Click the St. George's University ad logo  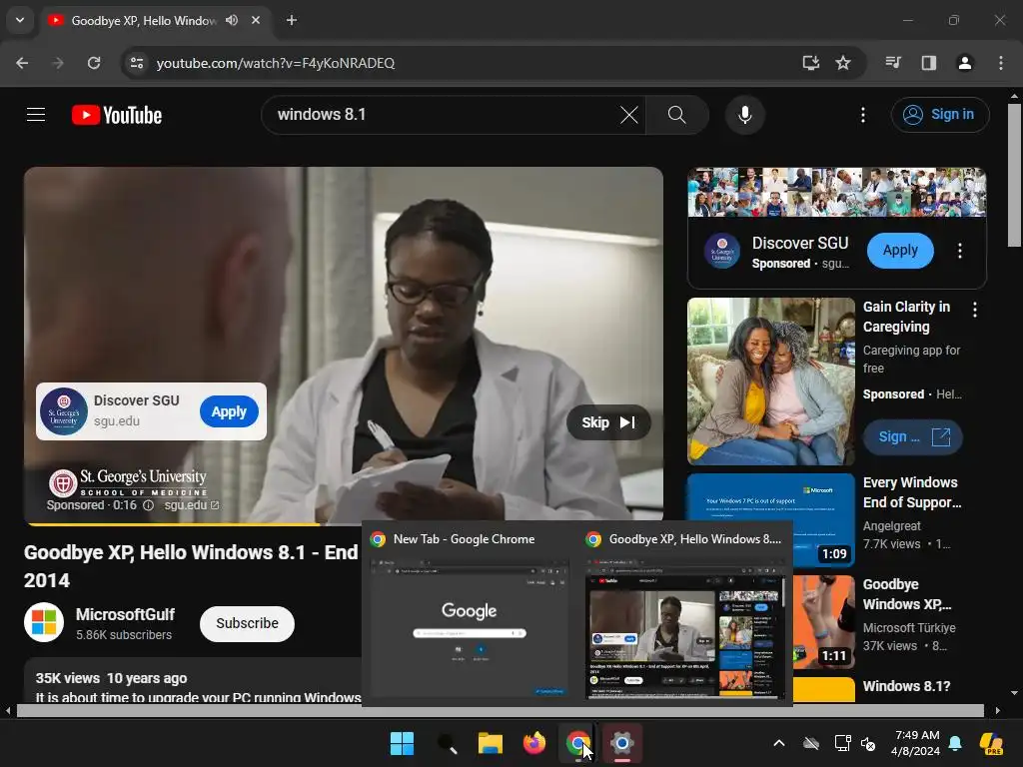128,483
